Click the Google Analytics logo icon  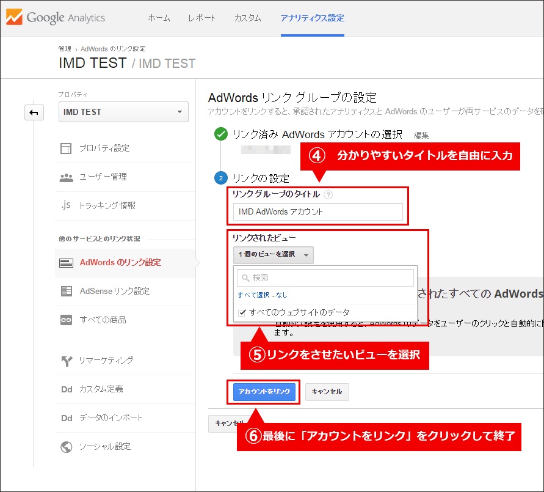point(14,17)
